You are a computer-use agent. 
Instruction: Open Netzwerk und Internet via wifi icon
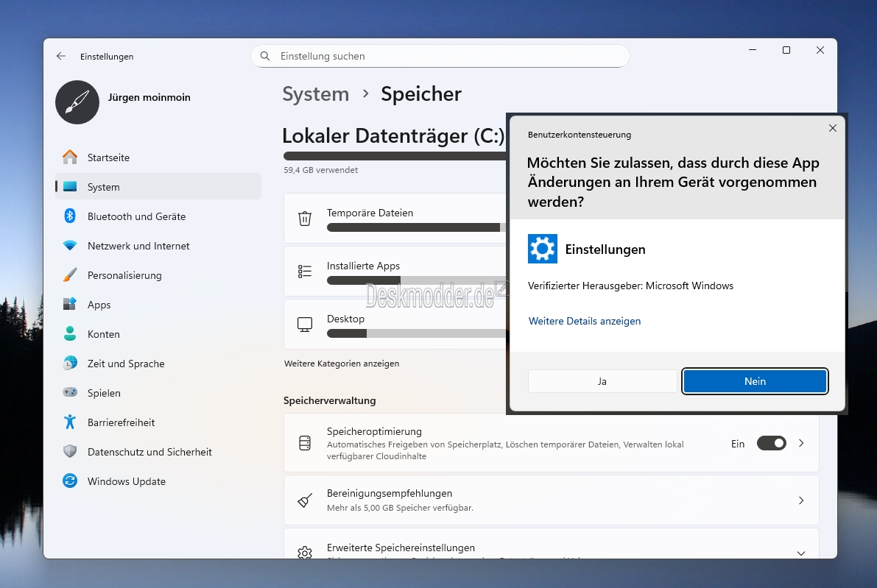pyautogui.click(x=70, y=246)
